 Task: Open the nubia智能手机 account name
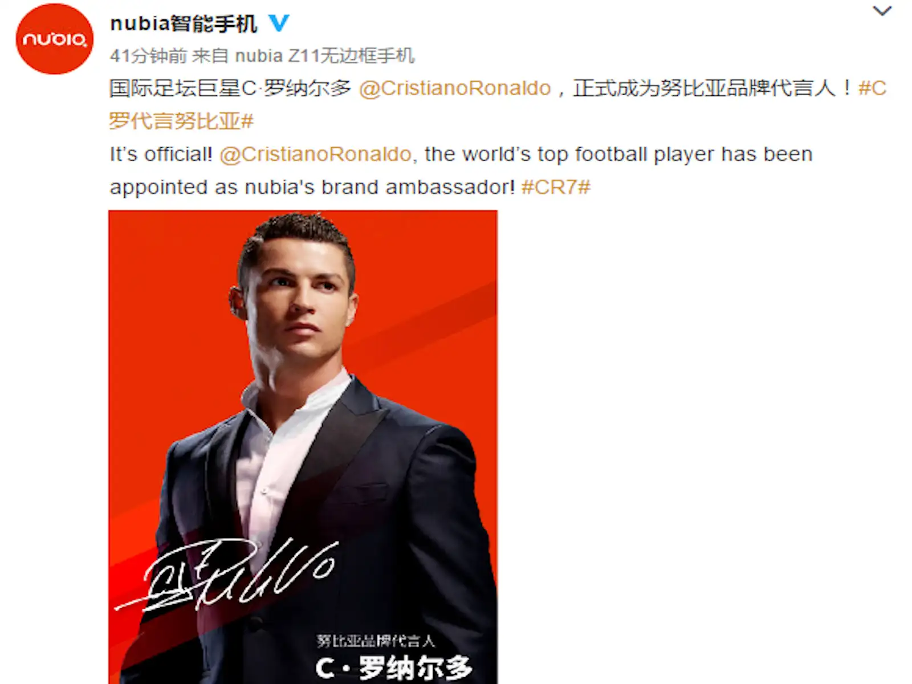click(184, 23)
